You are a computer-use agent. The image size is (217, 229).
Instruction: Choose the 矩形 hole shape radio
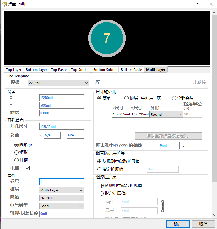[16, 152]
